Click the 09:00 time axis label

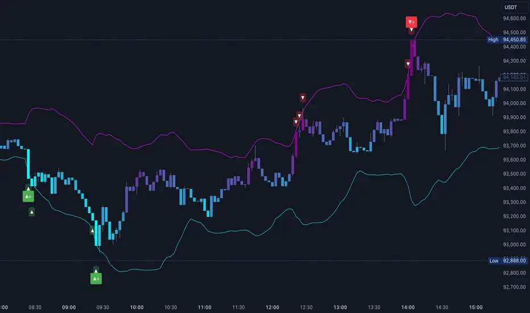[69, 306]
